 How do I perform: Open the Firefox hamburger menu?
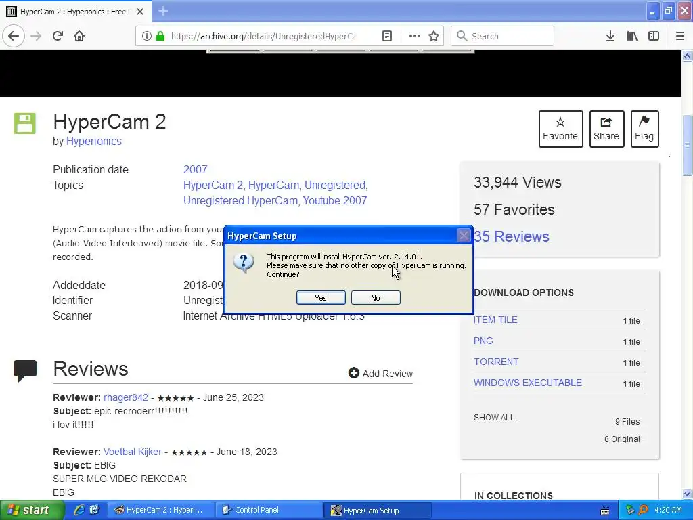[x=680, y=36]
